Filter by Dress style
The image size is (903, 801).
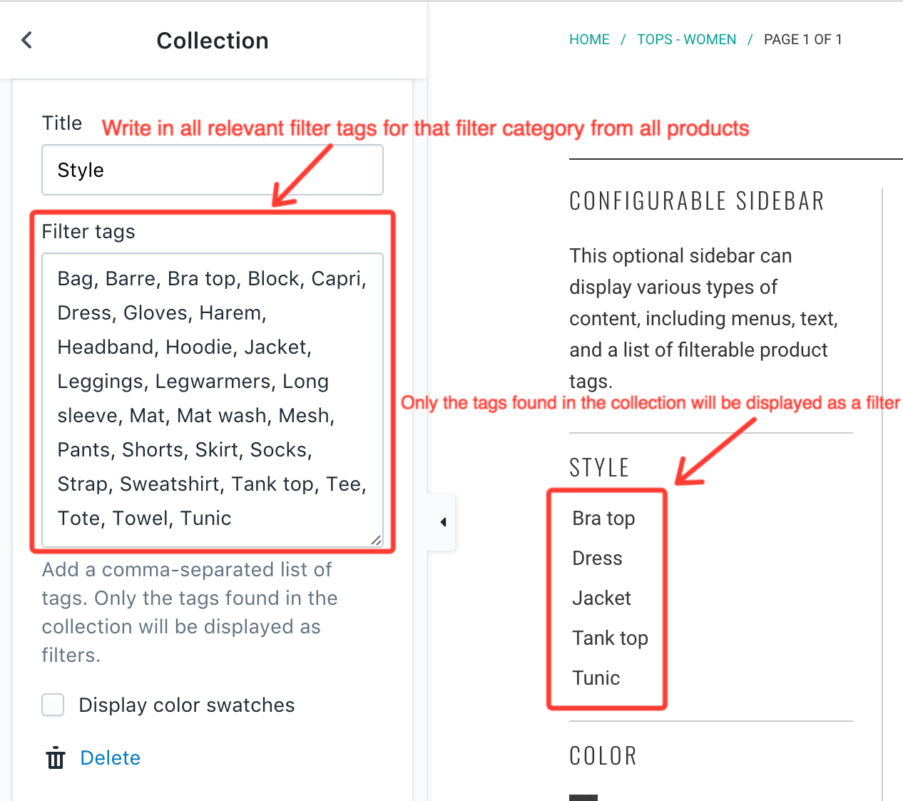[597, 558]
